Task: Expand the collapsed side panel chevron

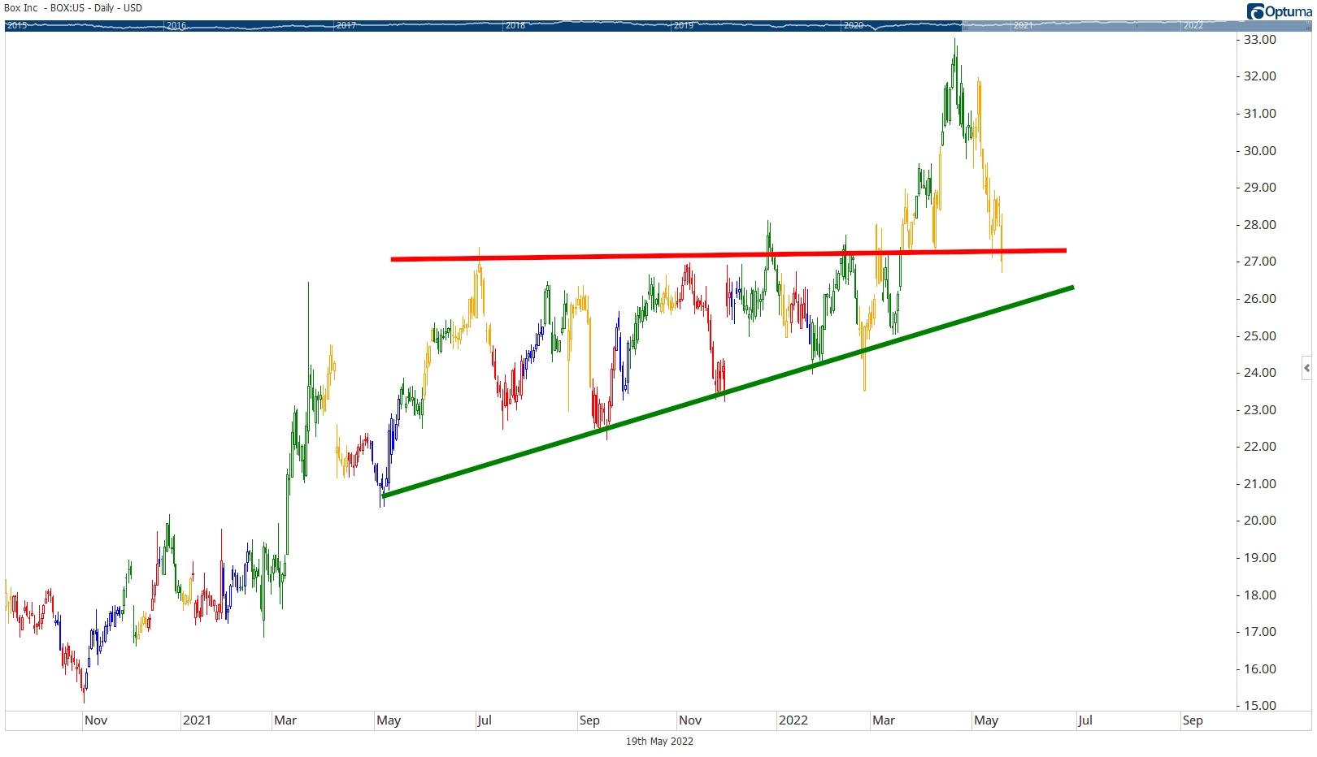Action: [1306, 368]
